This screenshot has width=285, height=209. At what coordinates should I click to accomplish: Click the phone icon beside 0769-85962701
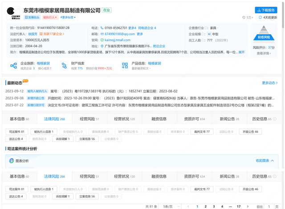[102, 28]
